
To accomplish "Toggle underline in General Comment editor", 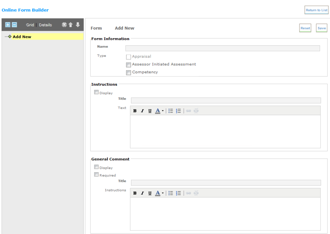I will pos(150,193).
